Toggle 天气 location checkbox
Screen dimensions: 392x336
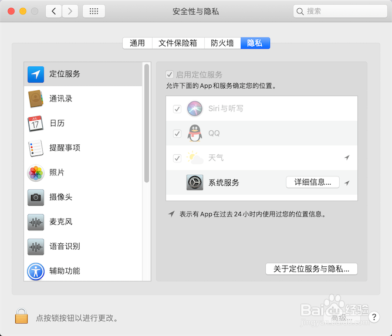pyautogui.click(x=177, y=158)
